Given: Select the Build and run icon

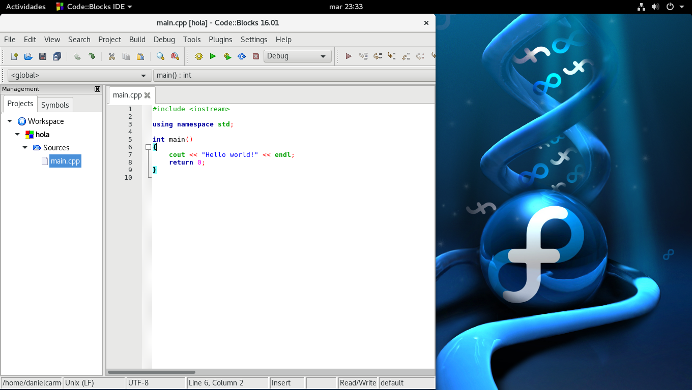Looking at the screenshot, I should coord(227,56).
